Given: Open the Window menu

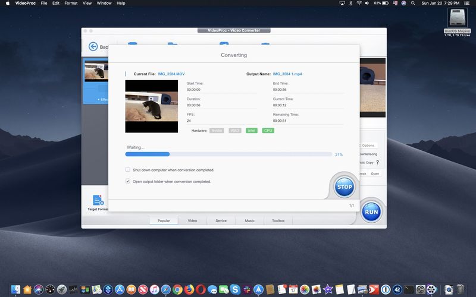Looking at the screenshot, I should point(104,3).
